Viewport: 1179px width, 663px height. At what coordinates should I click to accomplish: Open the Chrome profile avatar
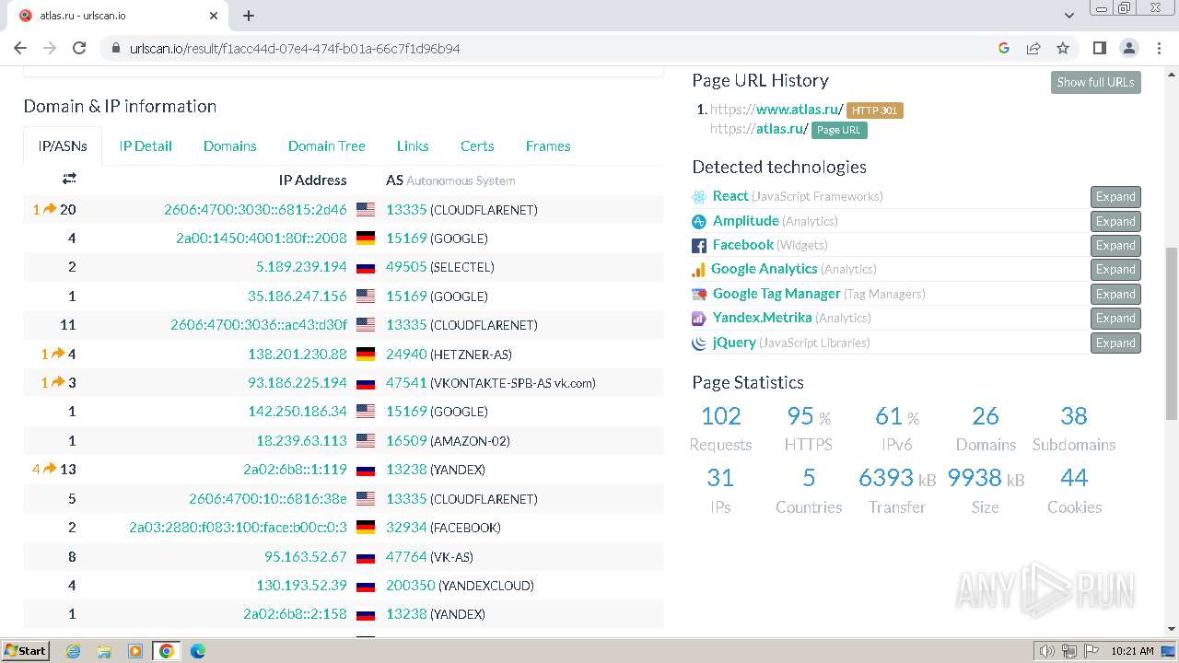pos(1128,48)
